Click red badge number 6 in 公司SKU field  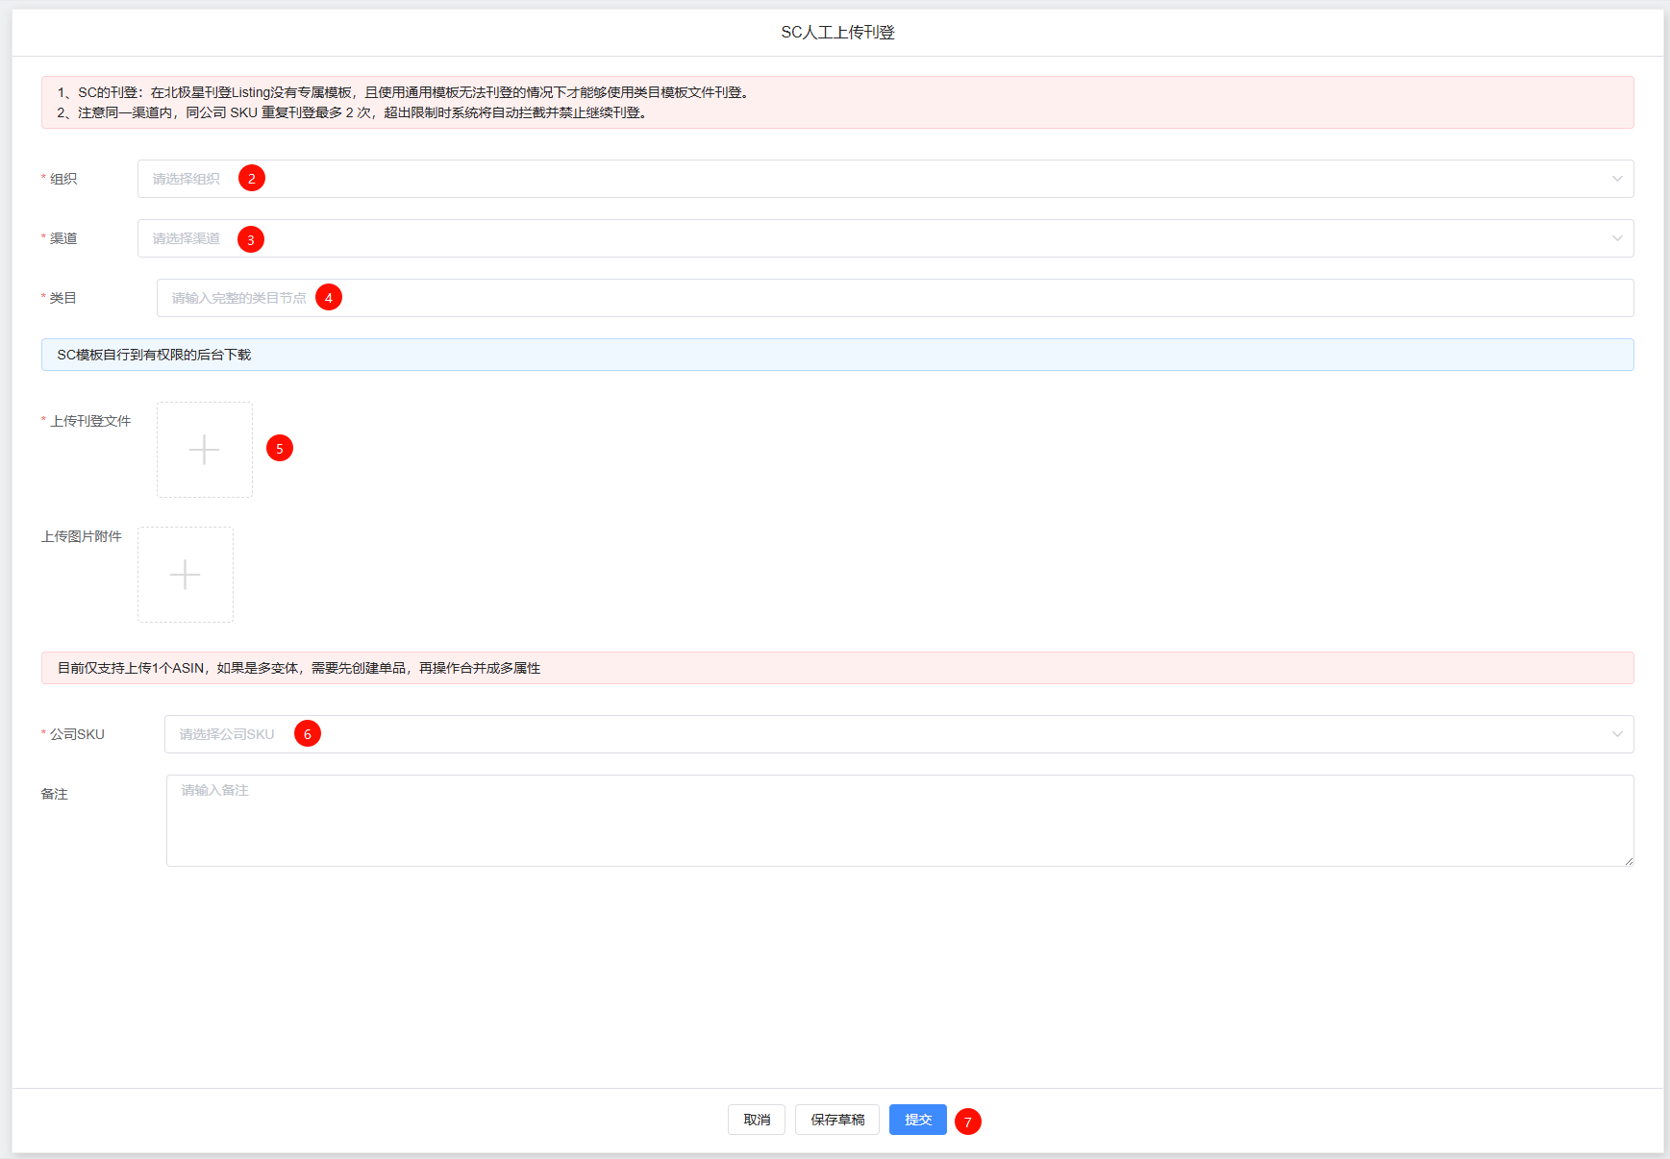tap(308, 733)
